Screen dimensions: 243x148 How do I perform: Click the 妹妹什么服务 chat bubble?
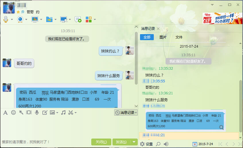click(109, 76)
